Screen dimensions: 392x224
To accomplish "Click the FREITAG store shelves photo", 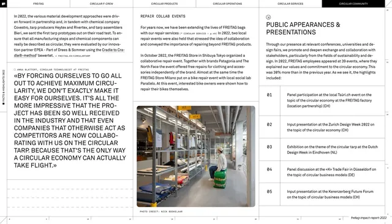I will (196, 156).
